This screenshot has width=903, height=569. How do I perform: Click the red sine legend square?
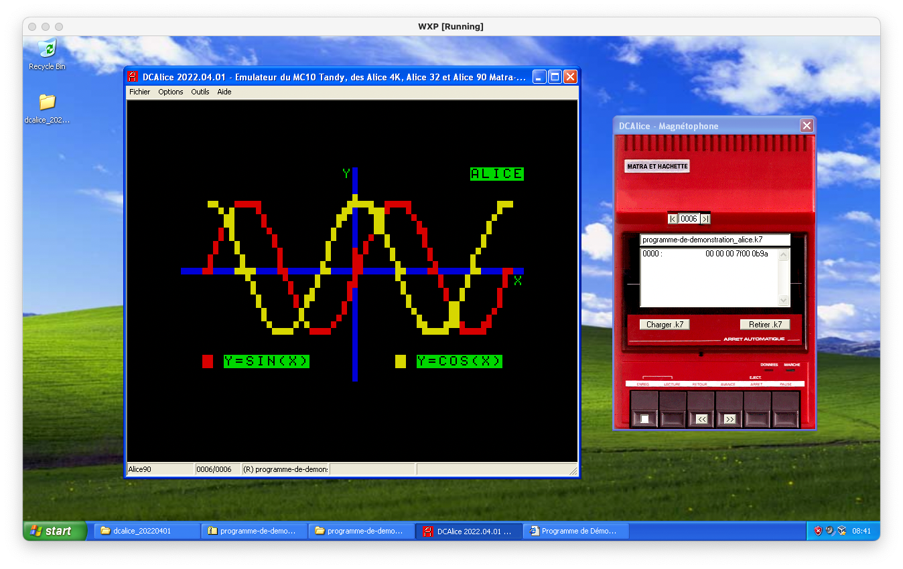click(x=208, y=361)
